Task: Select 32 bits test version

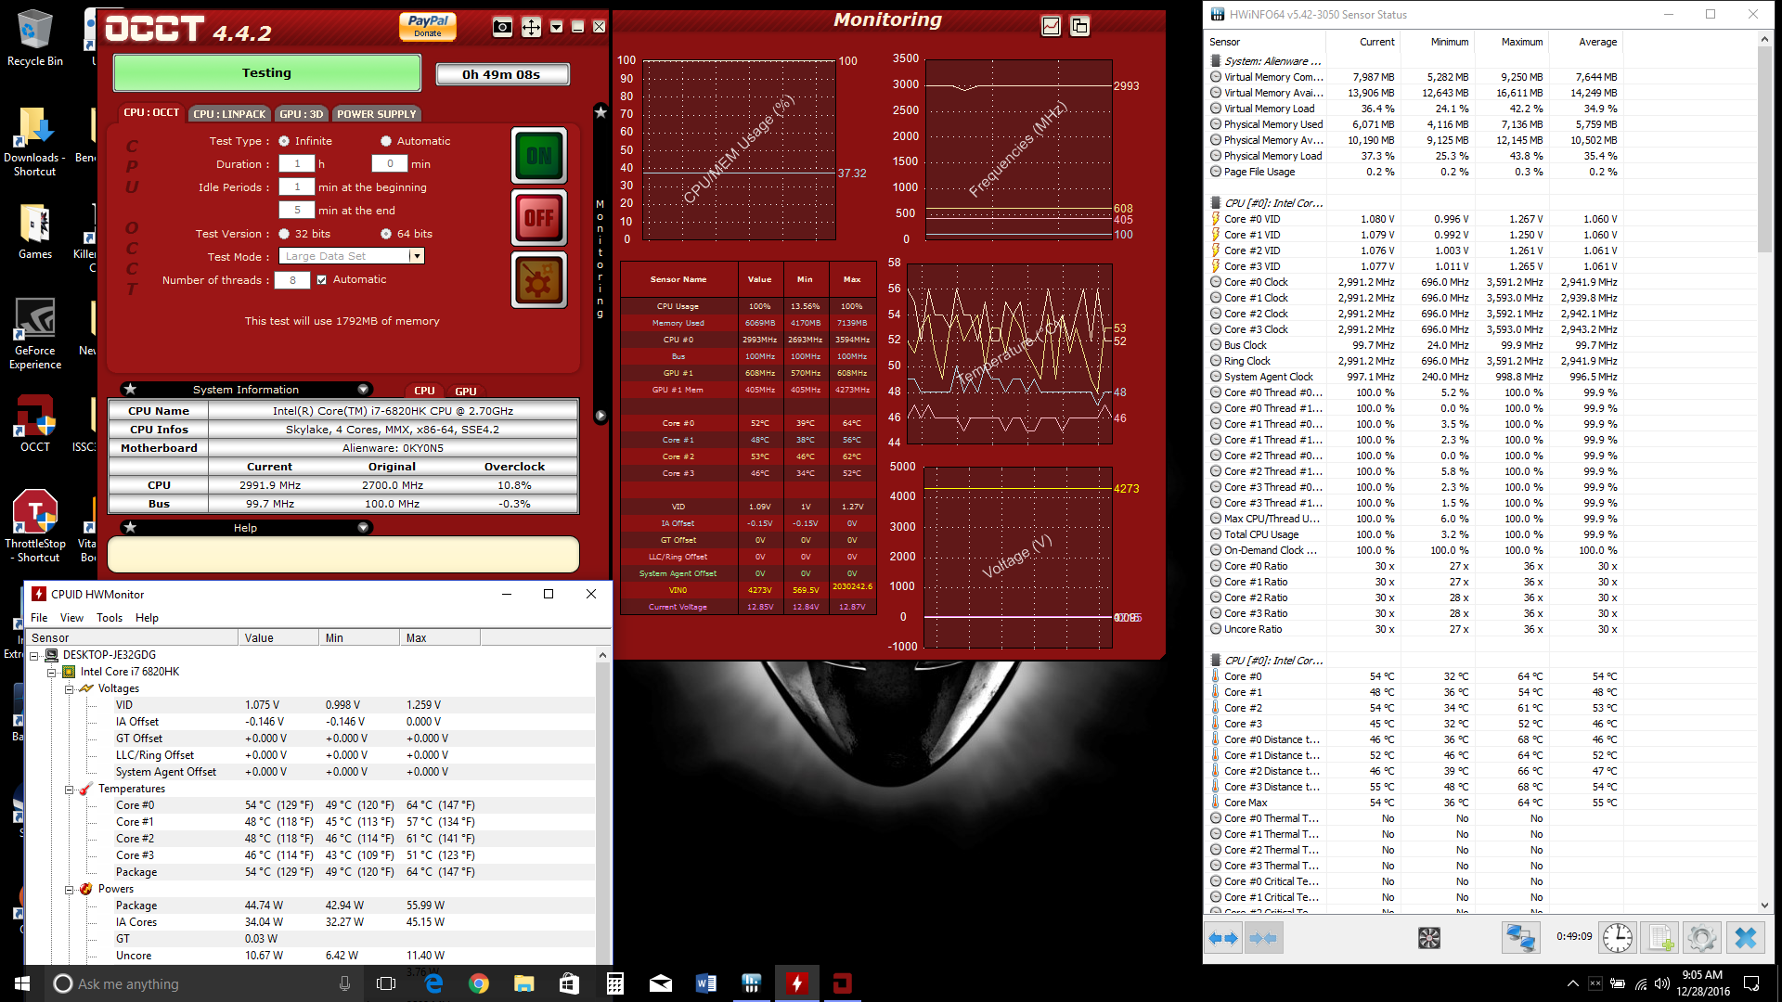Action: pos(284,234)
